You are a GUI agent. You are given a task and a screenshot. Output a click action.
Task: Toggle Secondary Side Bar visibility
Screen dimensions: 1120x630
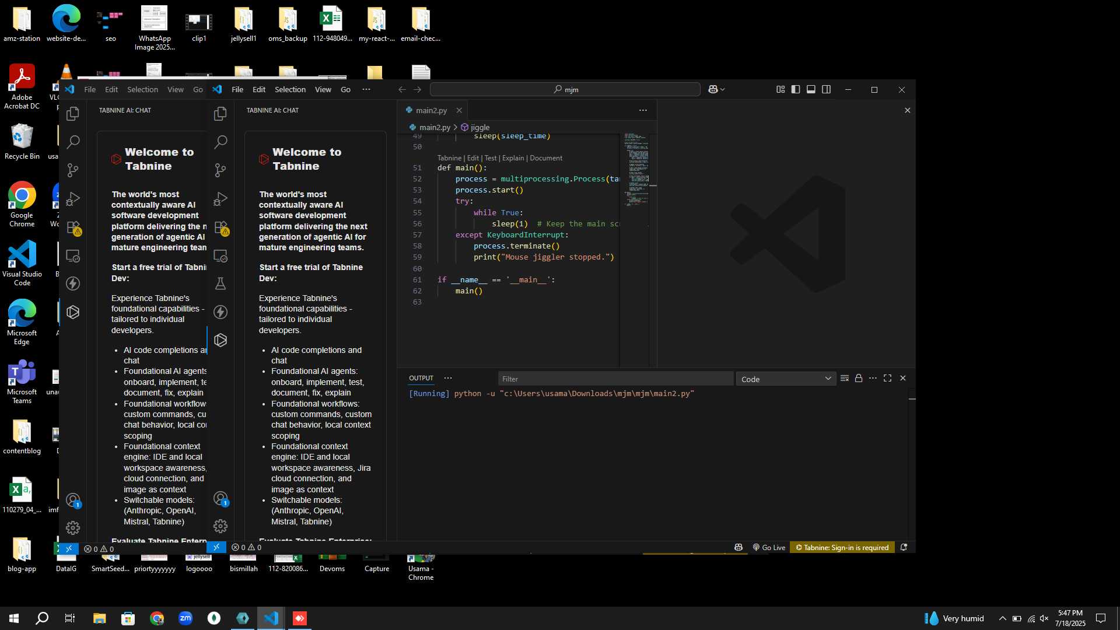click(826, 89)
